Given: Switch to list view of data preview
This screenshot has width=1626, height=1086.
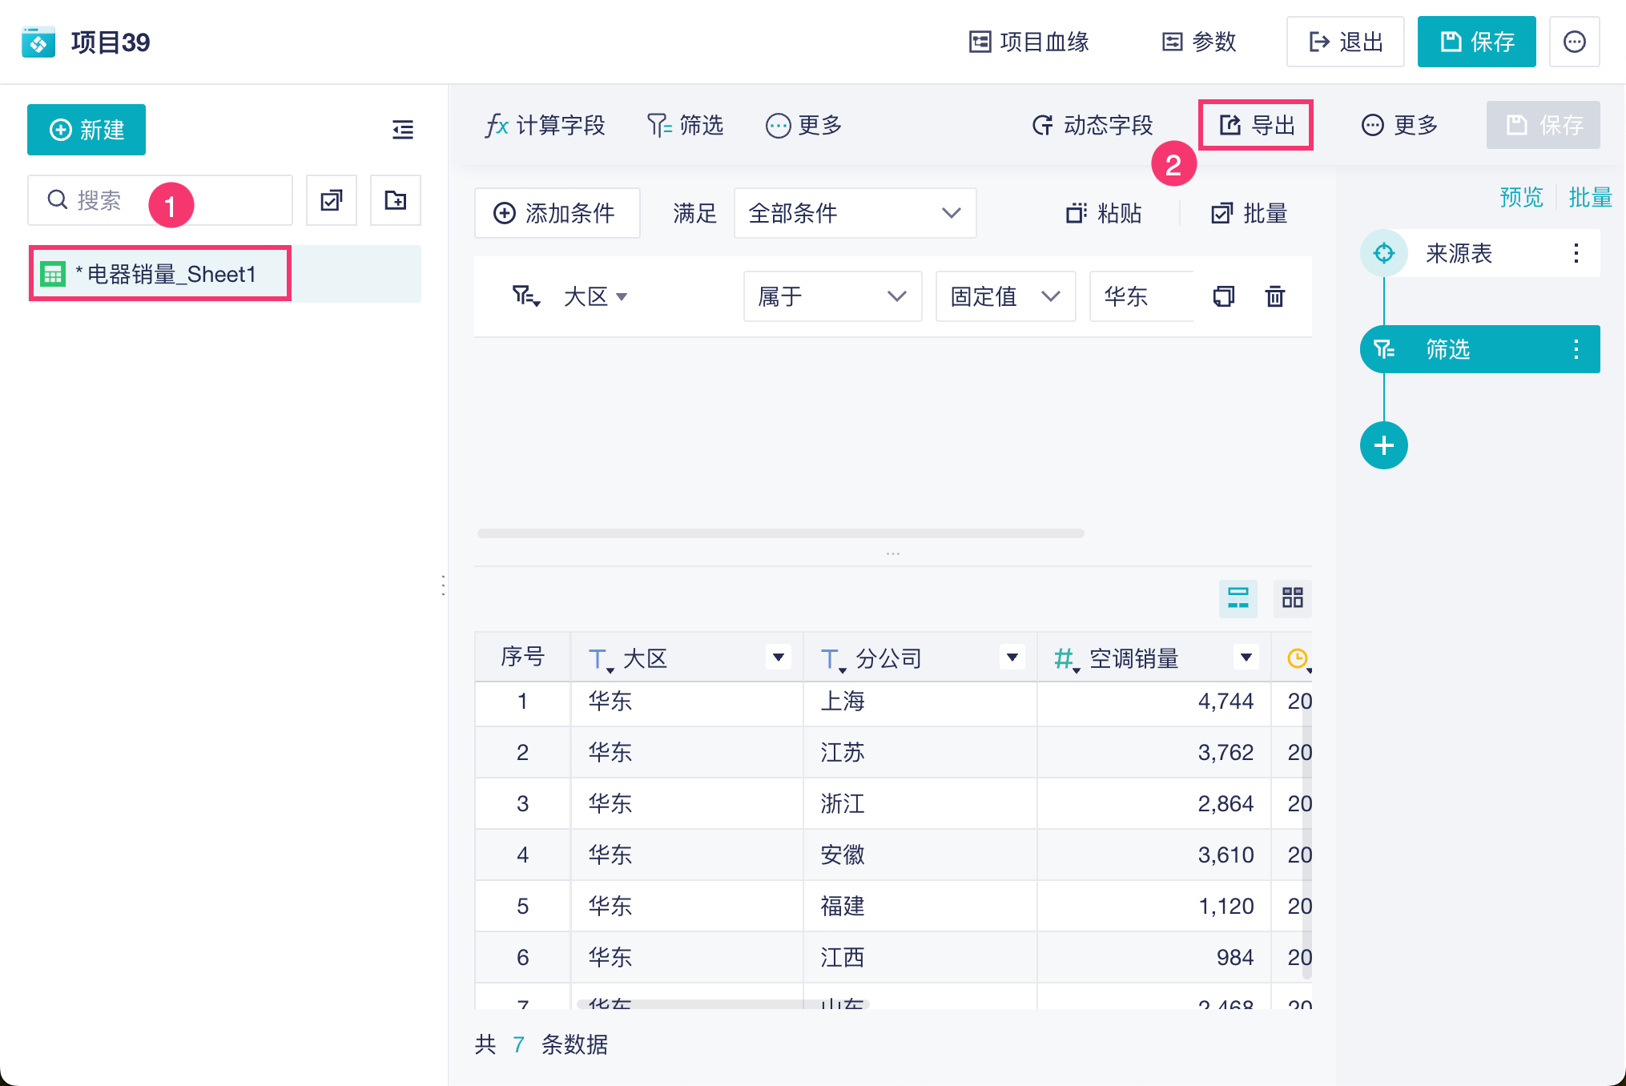Looking at the screenshot, I should (1238, 597).
